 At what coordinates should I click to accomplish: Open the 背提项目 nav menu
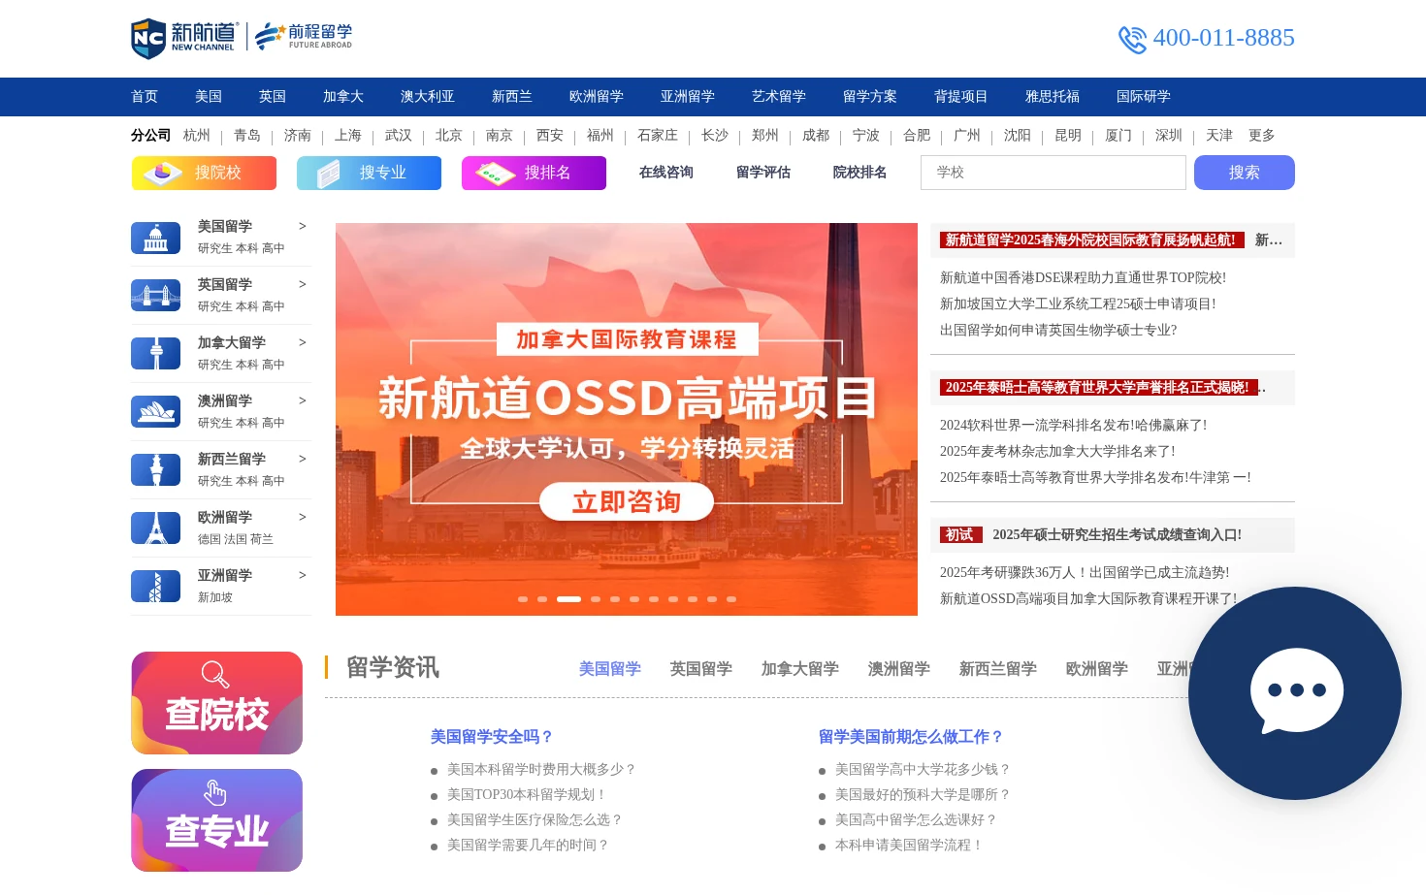coord(961,97)
